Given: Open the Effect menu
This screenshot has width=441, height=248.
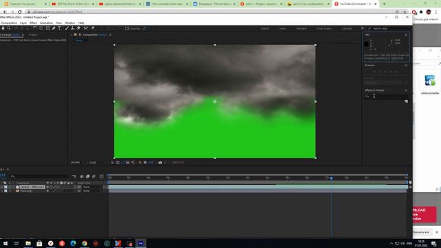Looking at the screenshot, I should point(33,23).
